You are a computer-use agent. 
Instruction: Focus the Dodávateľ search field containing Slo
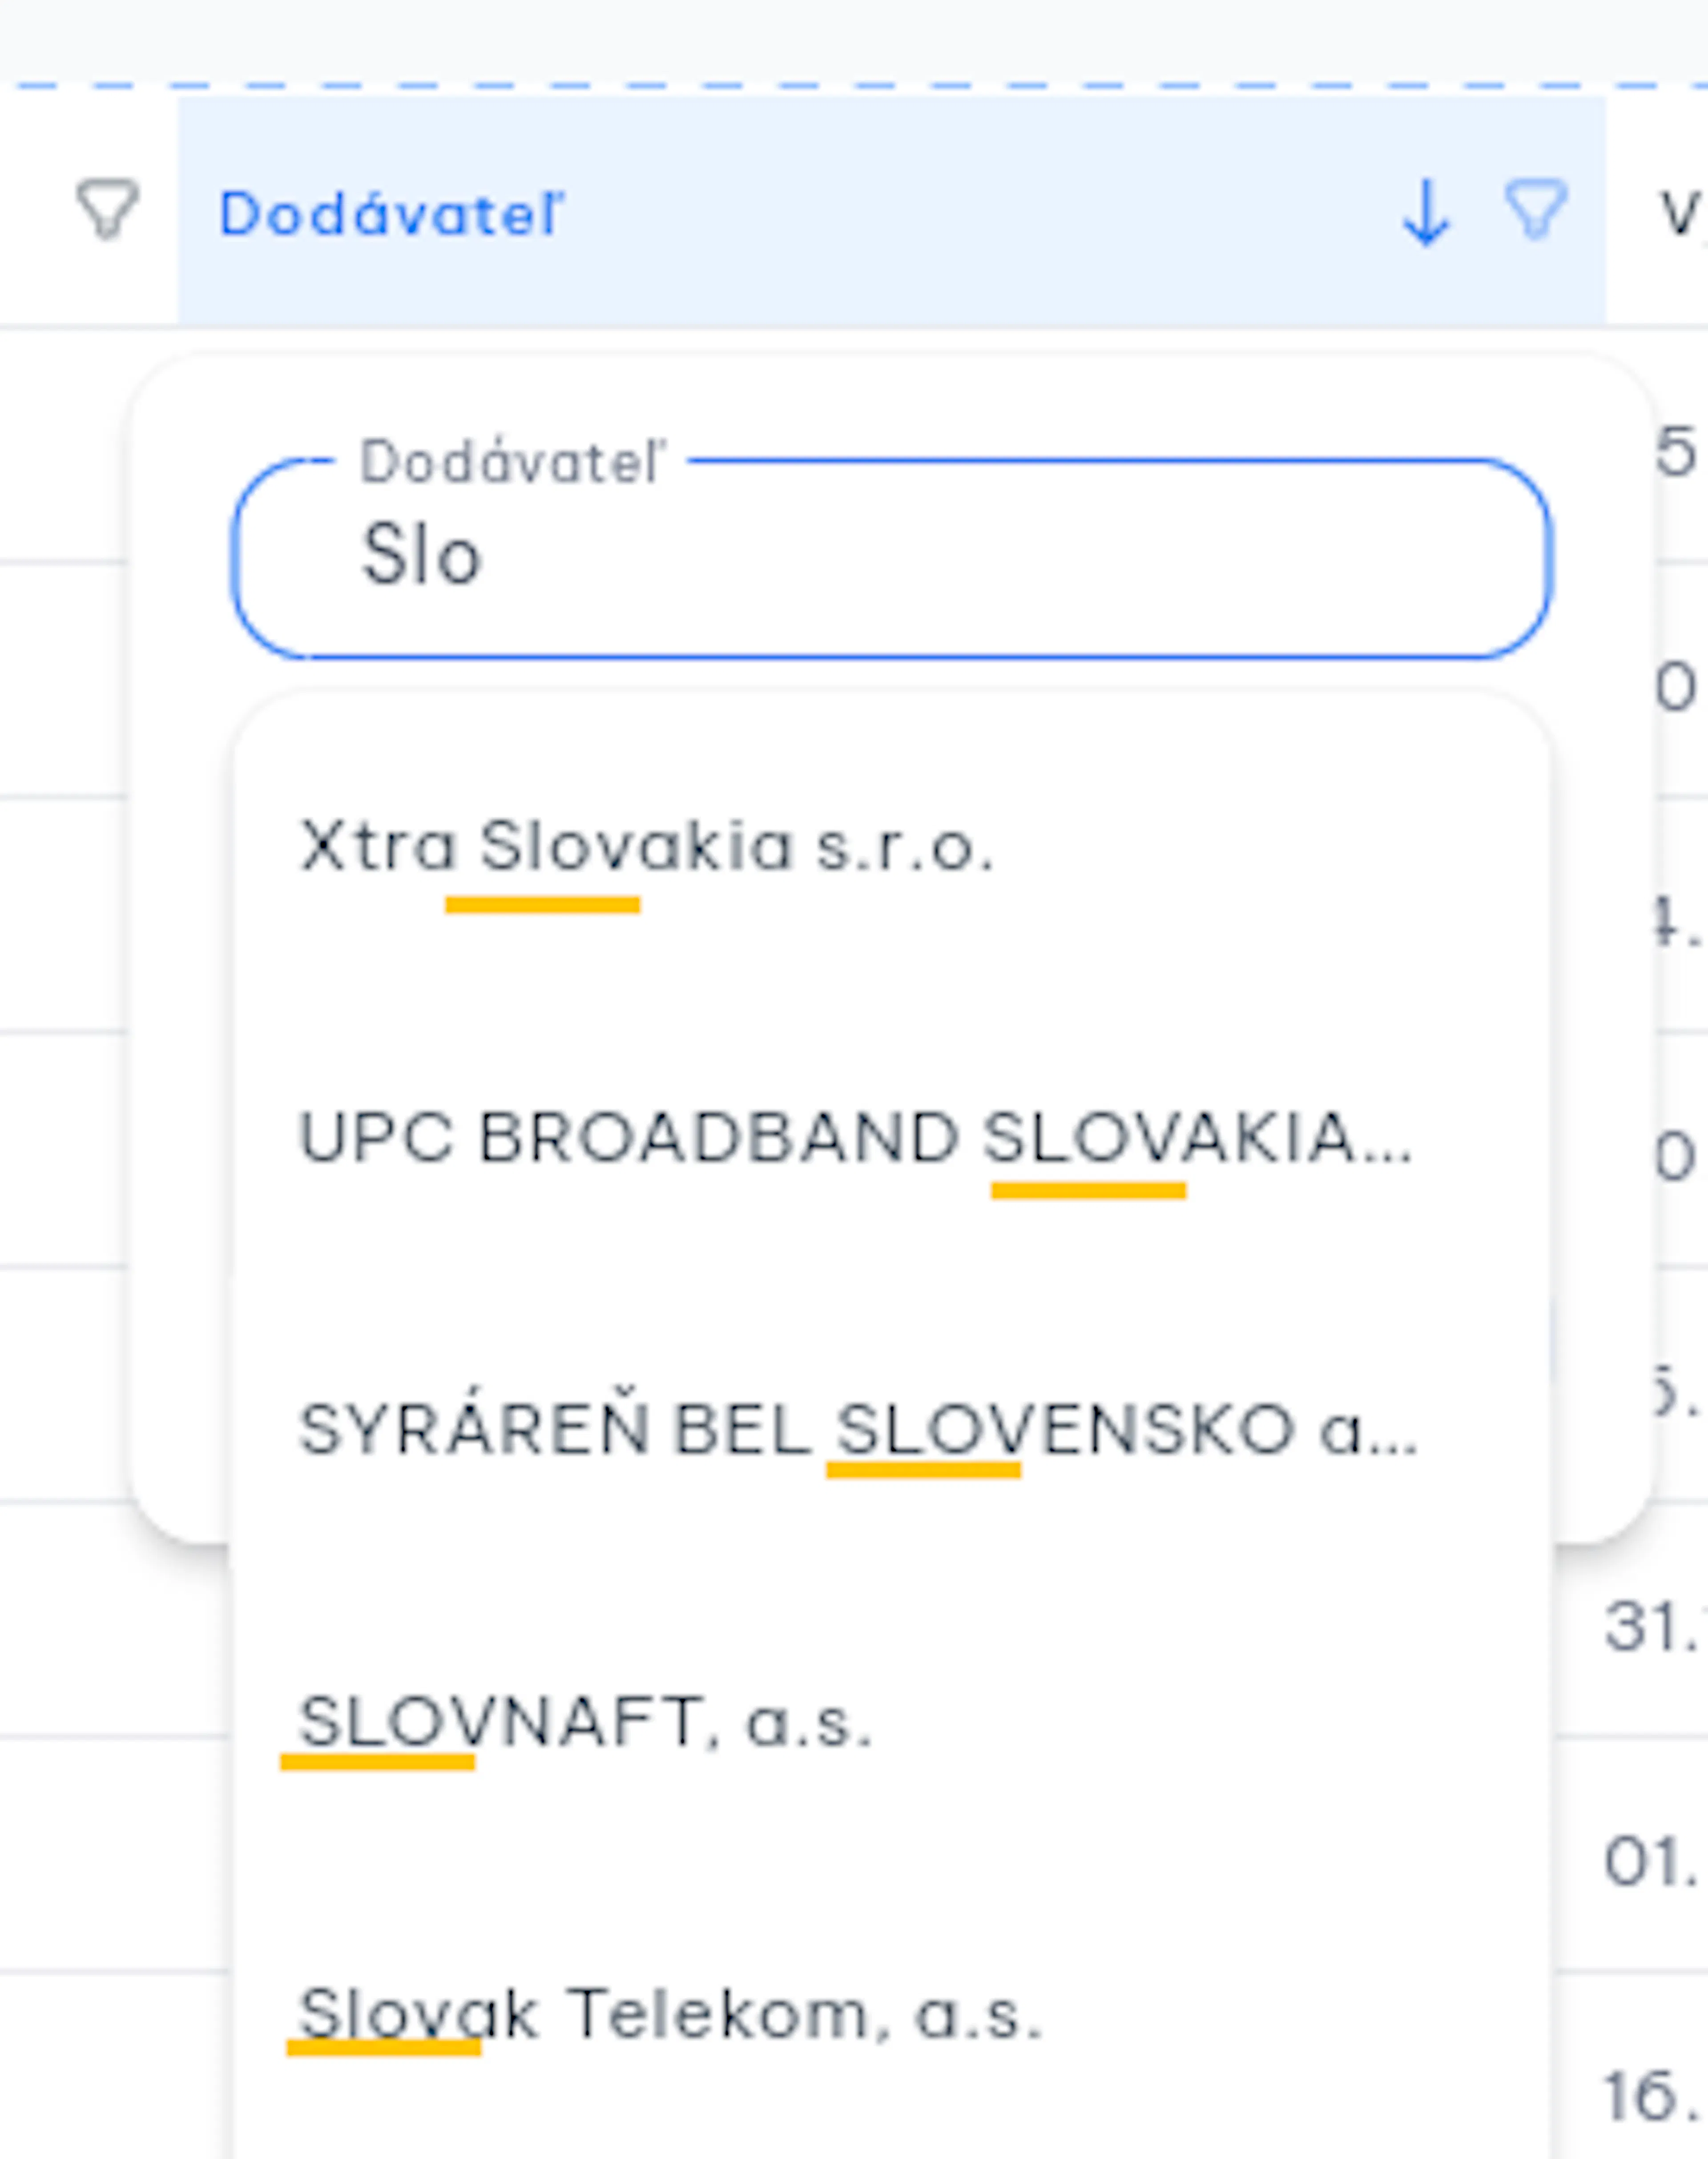(x=892, y=558)
